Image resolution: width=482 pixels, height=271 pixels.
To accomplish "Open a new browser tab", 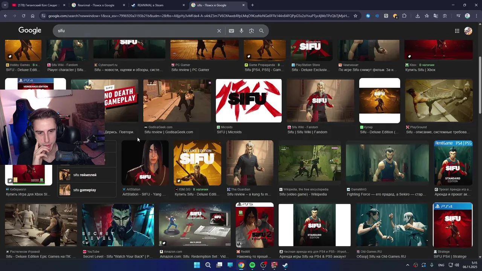I will pyautogui.click(x=252, y=5).
